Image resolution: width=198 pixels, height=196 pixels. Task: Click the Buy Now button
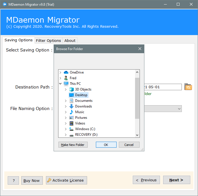tap(32, 180)
